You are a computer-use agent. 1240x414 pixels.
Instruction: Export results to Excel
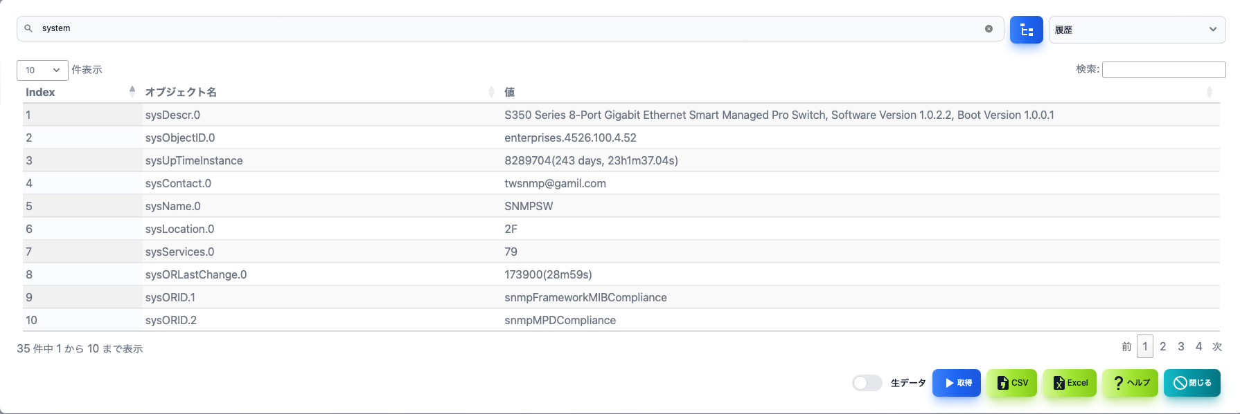(1070, 383)
